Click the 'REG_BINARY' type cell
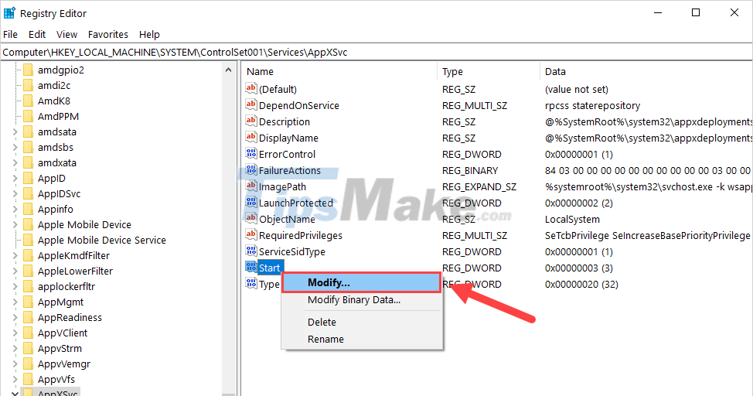Image resolution: width=753 pixels, height=396 pixels. coord(470,170)
